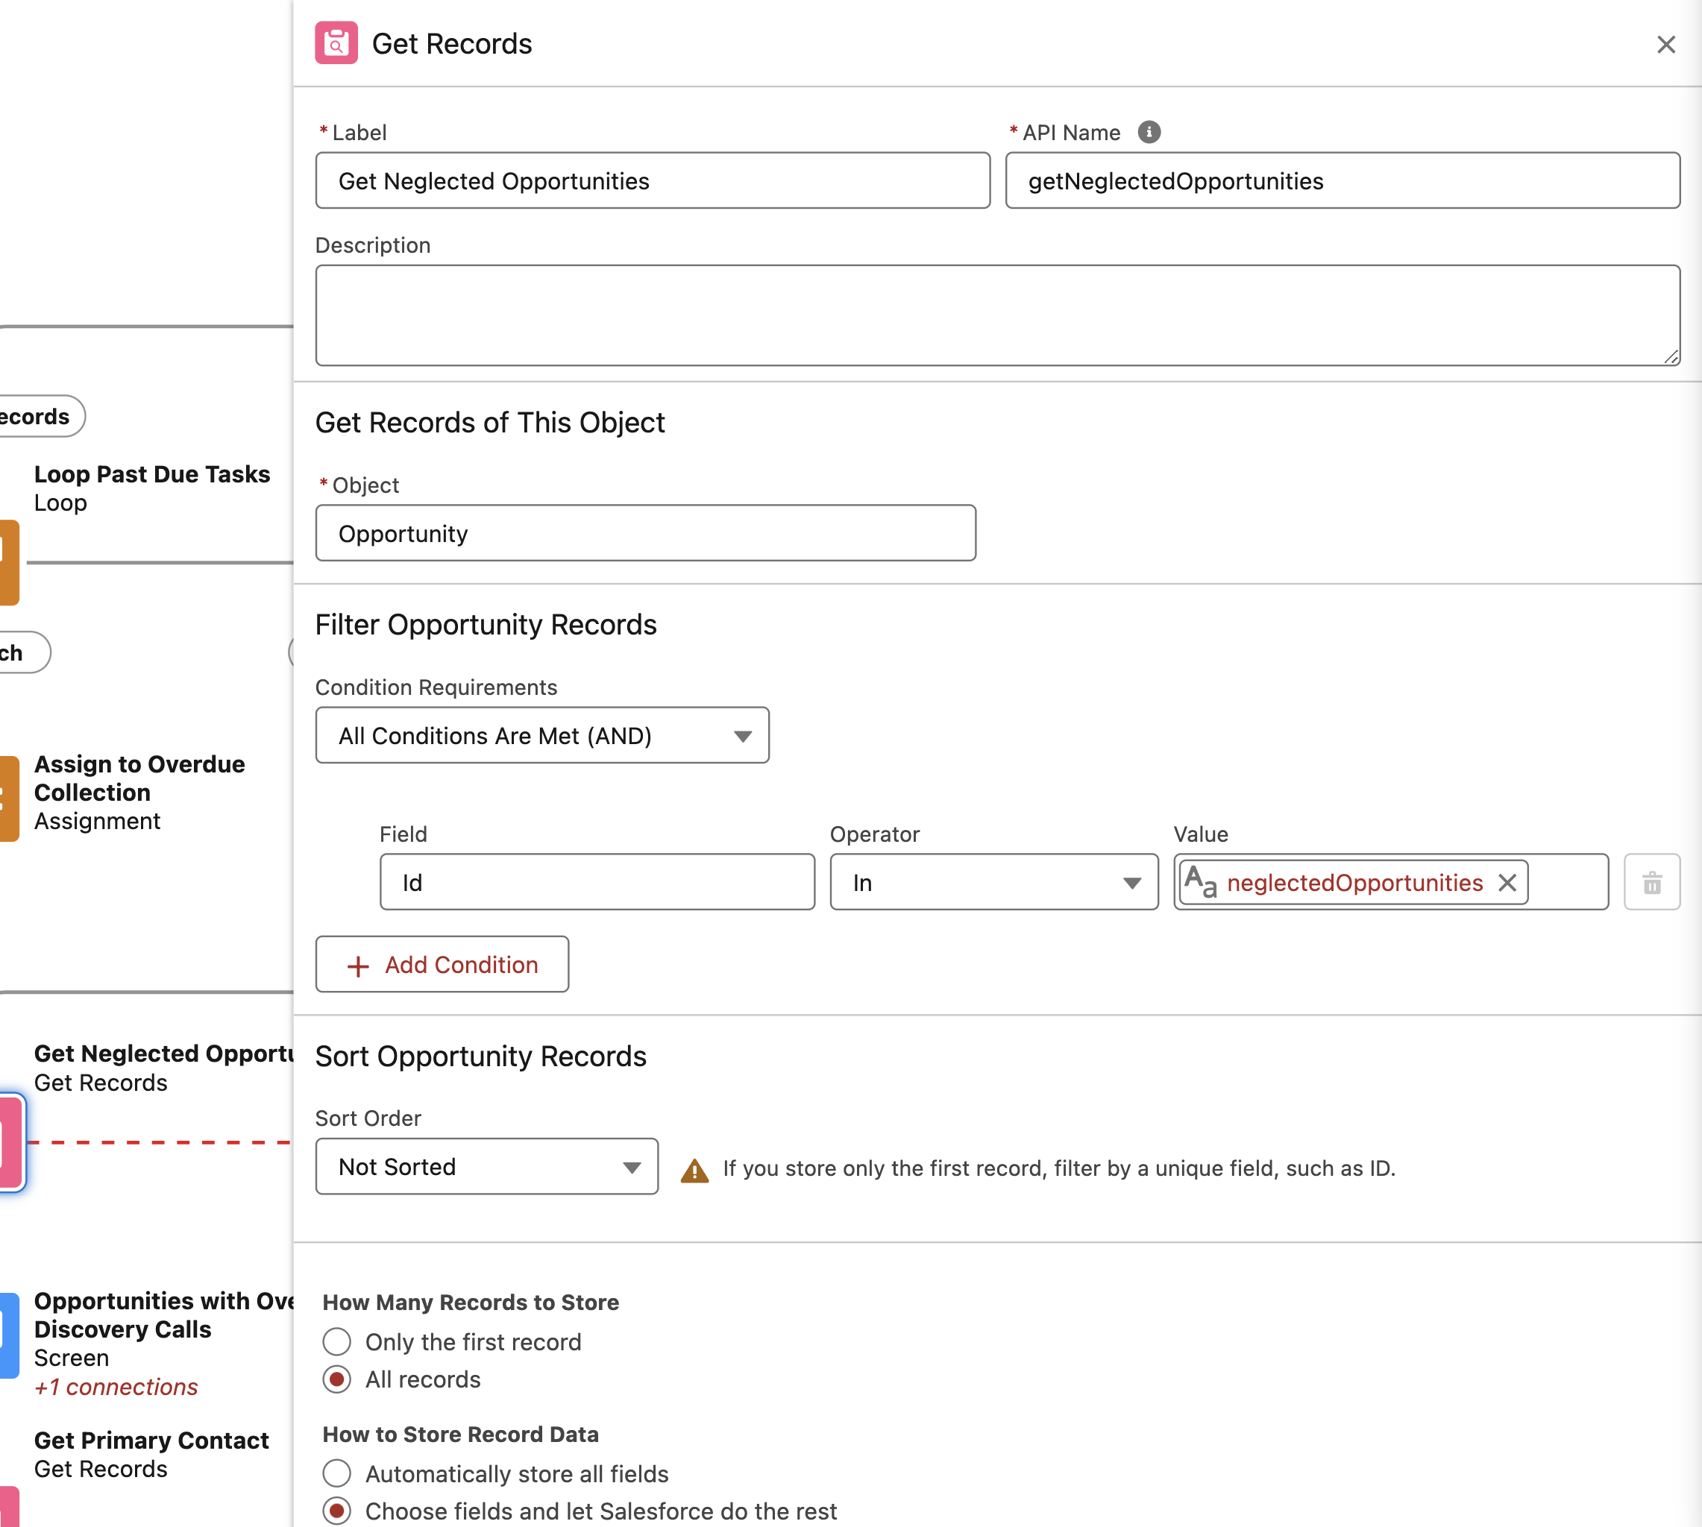Click the orange Assignment element icon

click(8, 798)
